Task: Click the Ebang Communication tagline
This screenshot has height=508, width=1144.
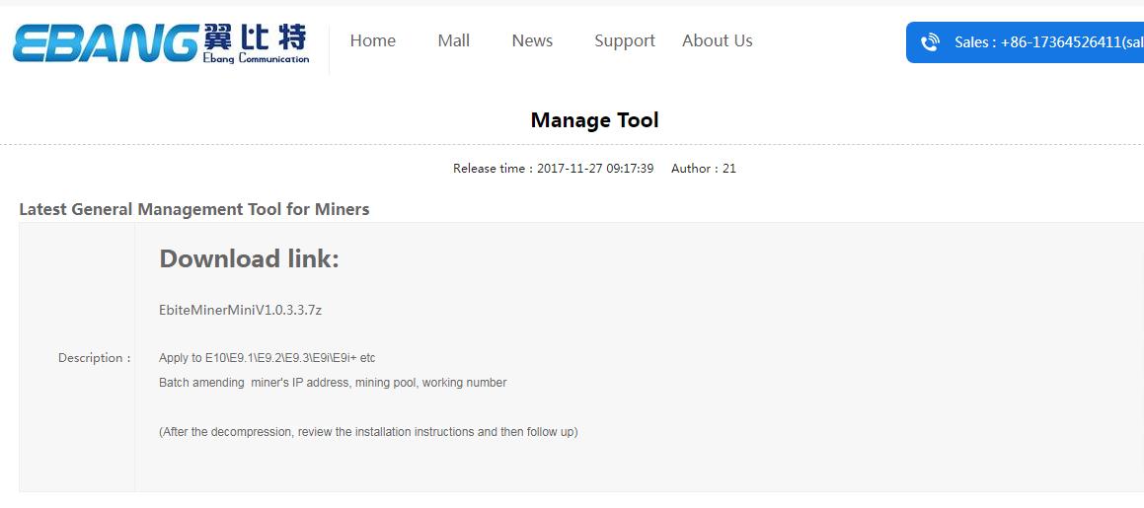Action: click(255, 59)
